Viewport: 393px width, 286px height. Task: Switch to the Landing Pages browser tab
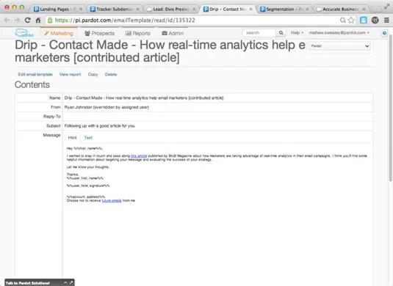click(x=57, y=9)
